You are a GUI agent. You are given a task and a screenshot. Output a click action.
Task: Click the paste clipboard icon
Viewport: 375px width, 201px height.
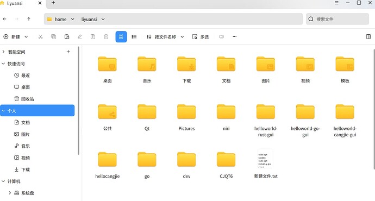(x=67, y=36)
